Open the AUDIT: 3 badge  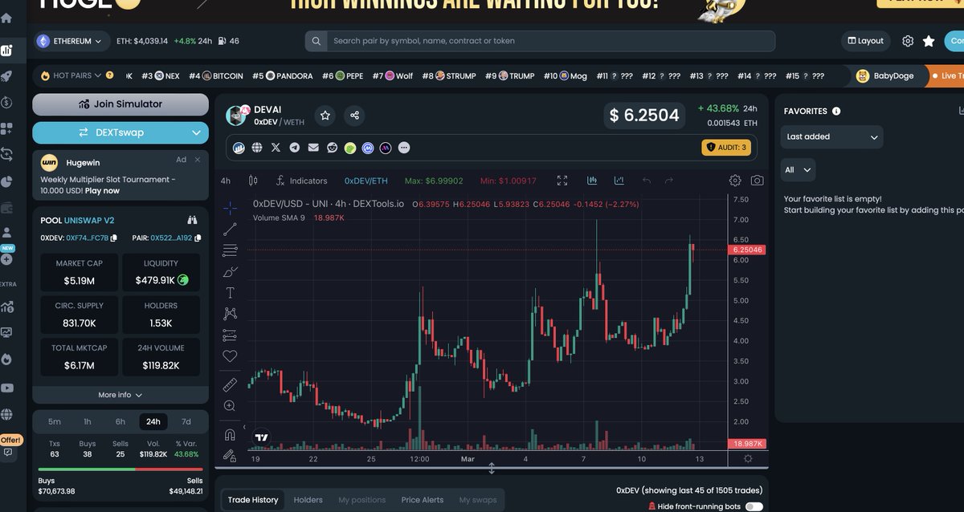click(x=725, y=148)
